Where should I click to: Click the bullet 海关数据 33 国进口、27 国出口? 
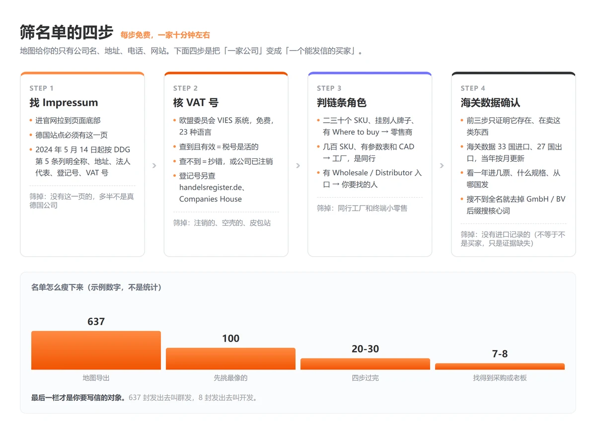[x=515, y=152]
